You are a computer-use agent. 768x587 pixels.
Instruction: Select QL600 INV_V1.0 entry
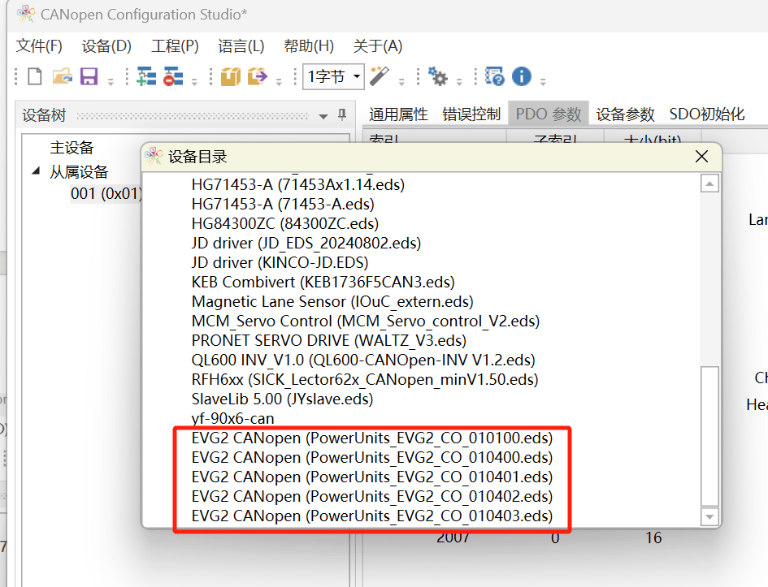tap(363, 360)
